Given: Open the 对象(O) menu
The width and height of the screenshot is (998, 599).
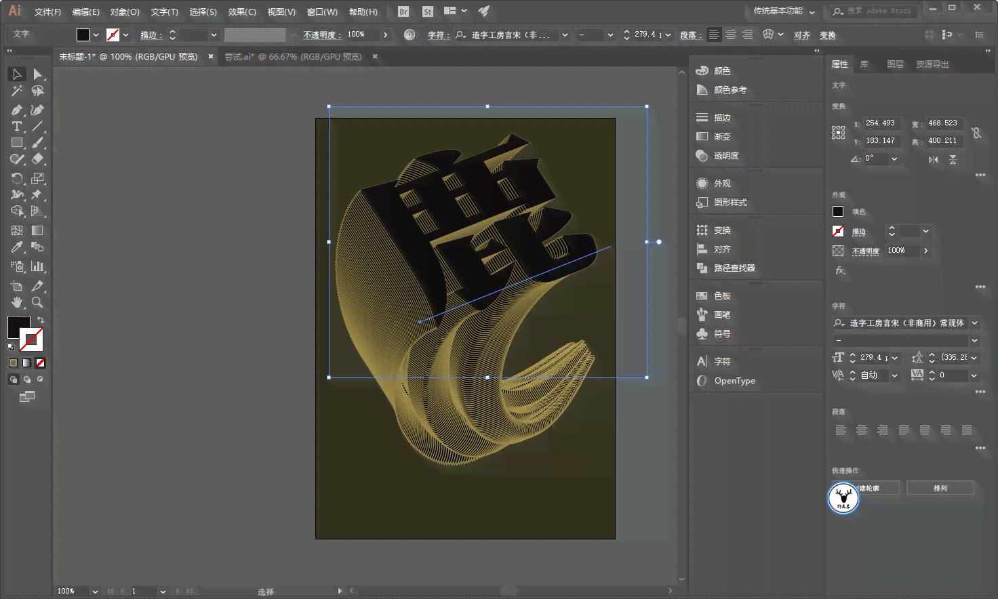Looking at the screenshot, I should point(125,12).
